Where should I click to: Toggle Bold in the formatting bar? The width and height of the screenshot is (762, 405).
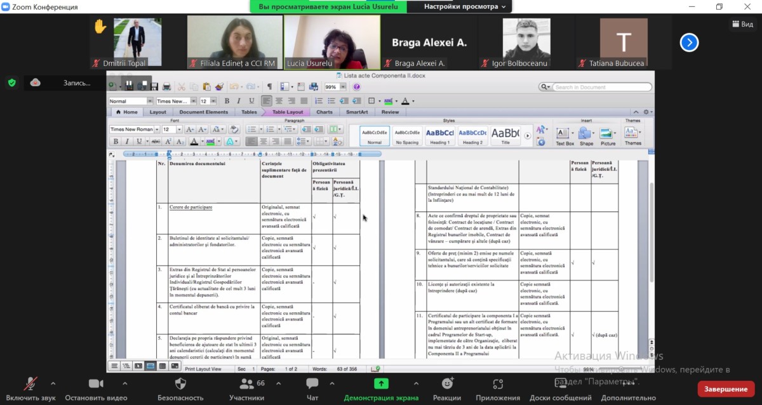(227, 101)
